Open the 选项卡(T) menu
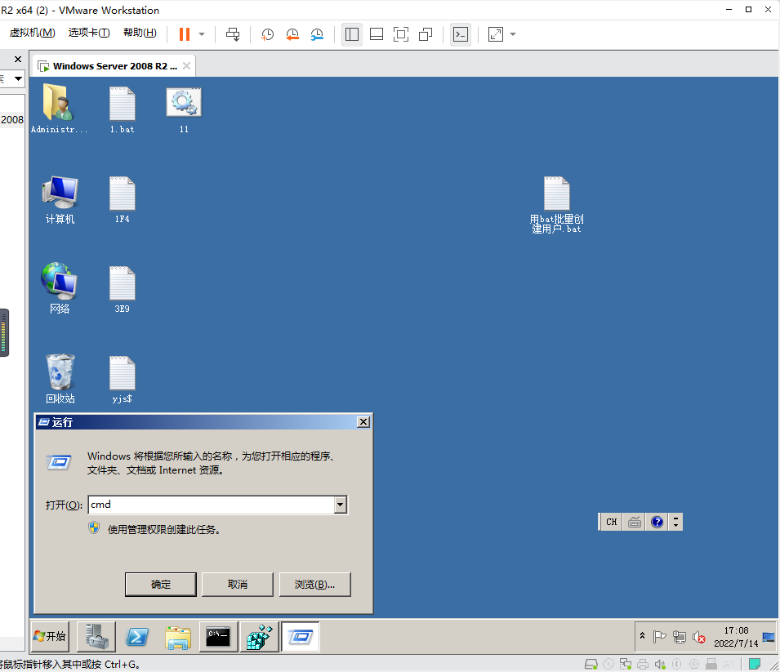 [x=89, y=33]
